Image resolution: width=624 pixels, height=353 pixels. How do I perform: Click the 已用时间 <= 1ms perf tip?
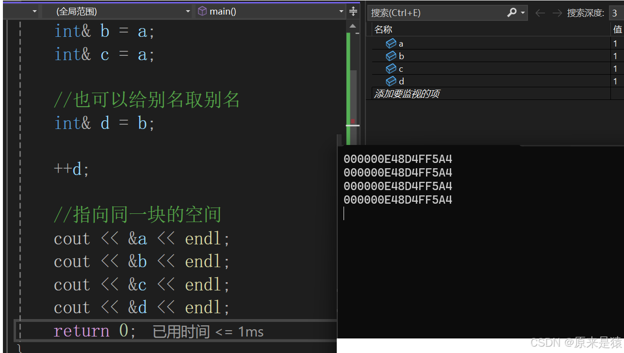tap(208, 332)
